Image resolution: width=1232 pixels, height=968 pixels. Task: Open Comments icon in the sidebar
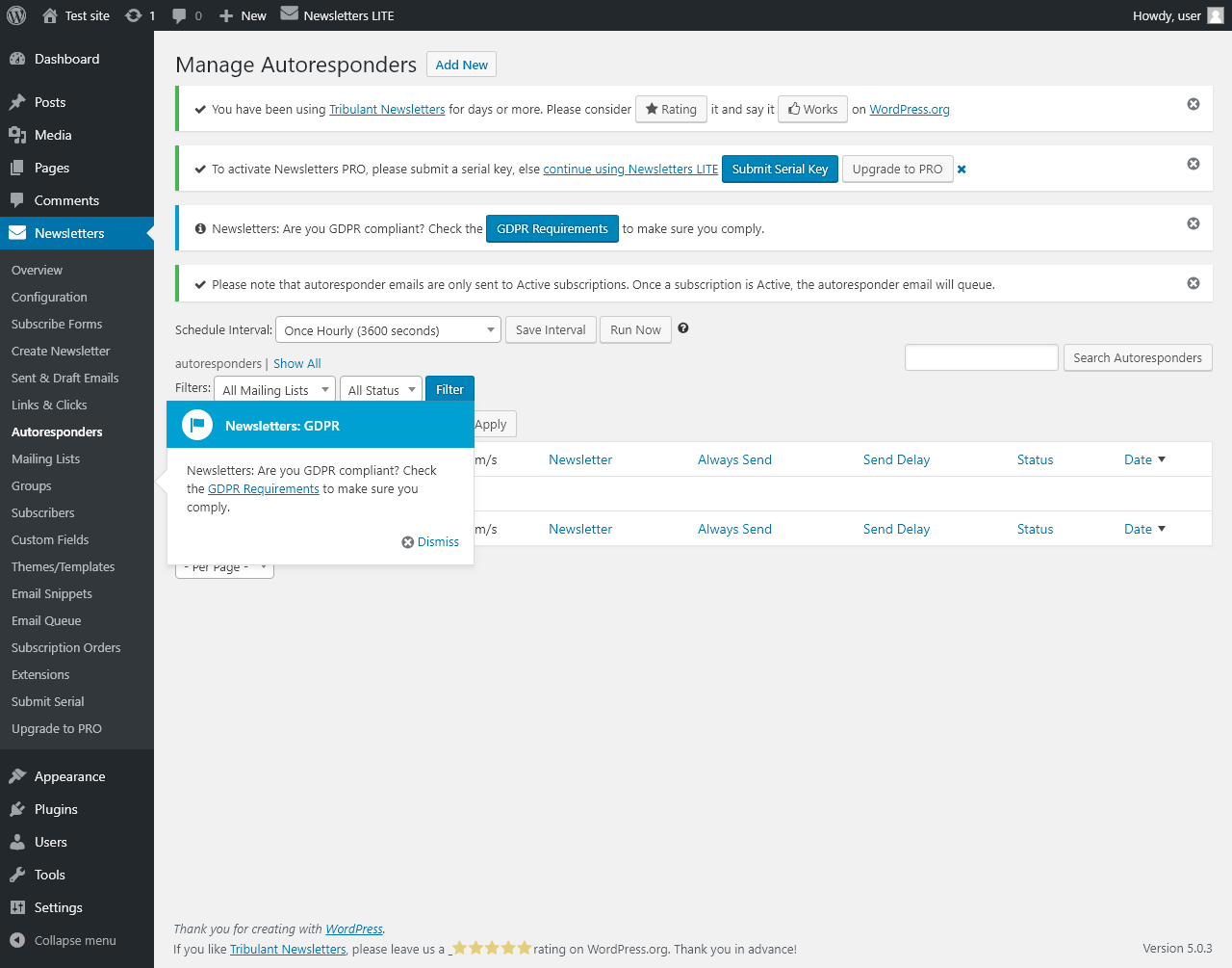click(17, 200)
